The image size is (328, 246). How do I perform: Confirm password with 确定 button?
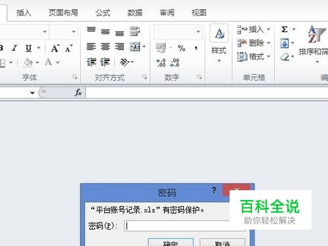pyautogui.click(x=171, y=242)
